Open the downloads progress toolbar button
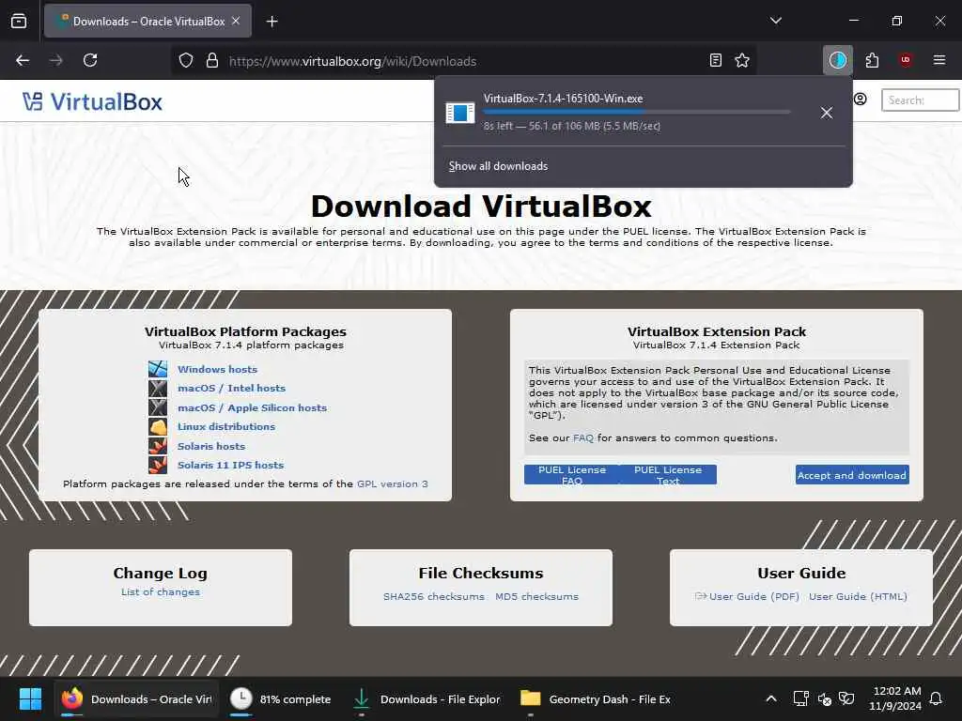 [837, 60]
